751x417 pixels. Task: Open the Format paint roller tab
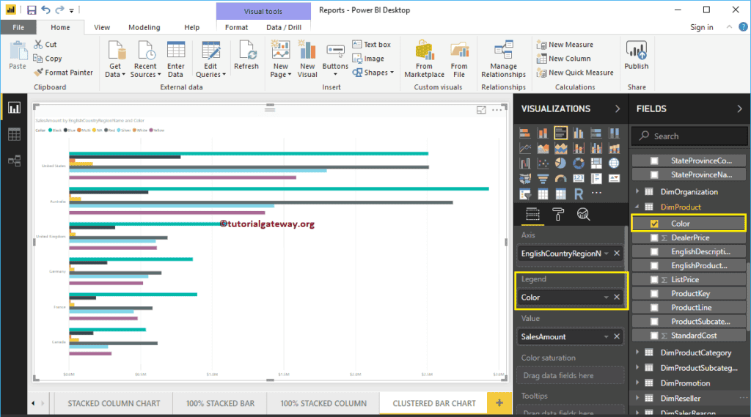[557, 215]
